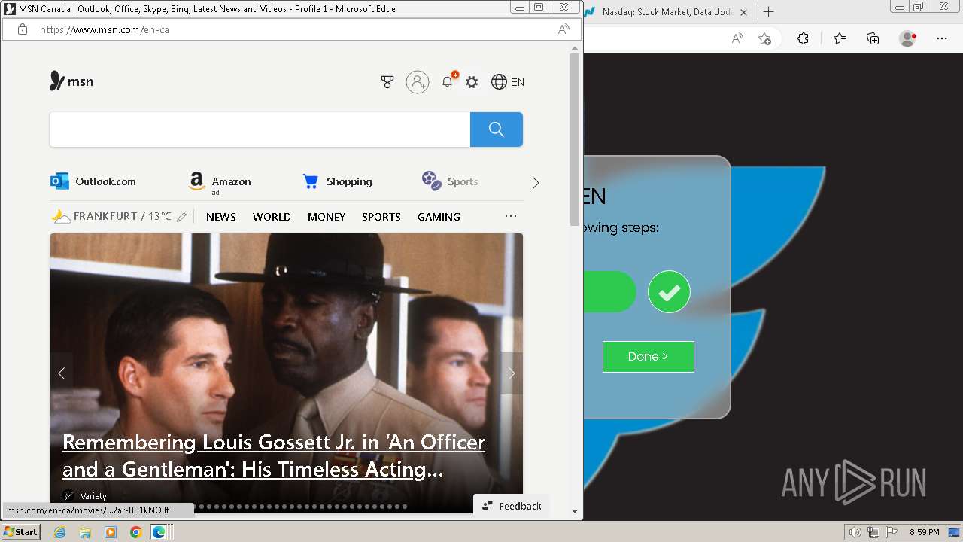Click the green pill step button

tap(610, 291)
